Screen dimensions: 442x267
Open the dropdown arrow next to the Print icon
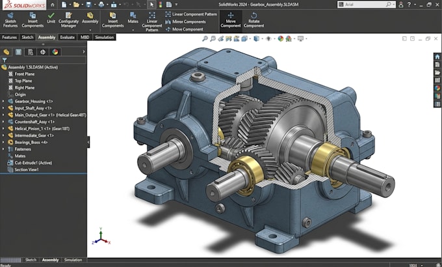pos(107,5)
